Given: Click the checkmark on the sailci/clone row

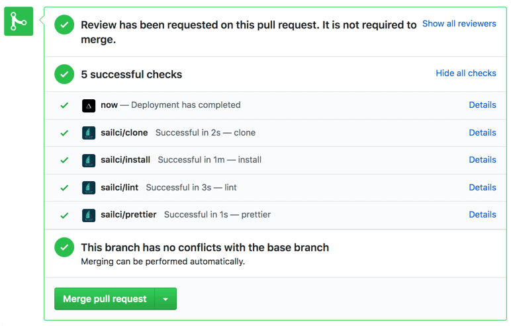Looking at the screenshot, I should click(x=64, y=133).
